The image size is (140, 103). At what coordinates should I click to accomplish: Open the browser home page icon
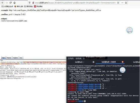pyautogui.click(x=14, y=3)
